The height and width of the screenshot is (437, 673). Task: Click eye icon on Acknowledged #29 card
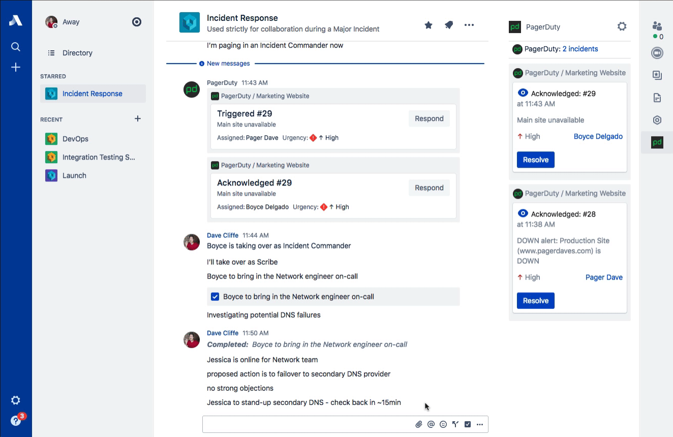point(523,93)
